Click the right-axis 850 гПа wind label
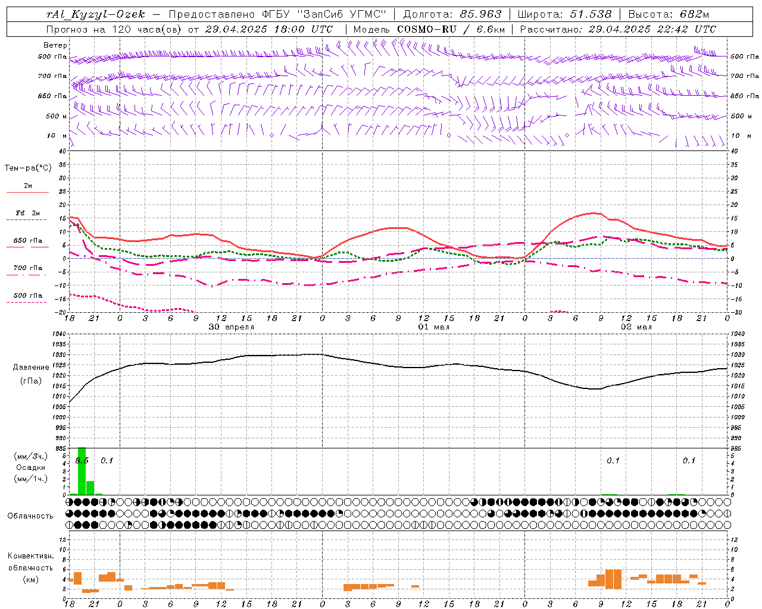This screenshot has height=609, width=762. (x=745, y=96)
